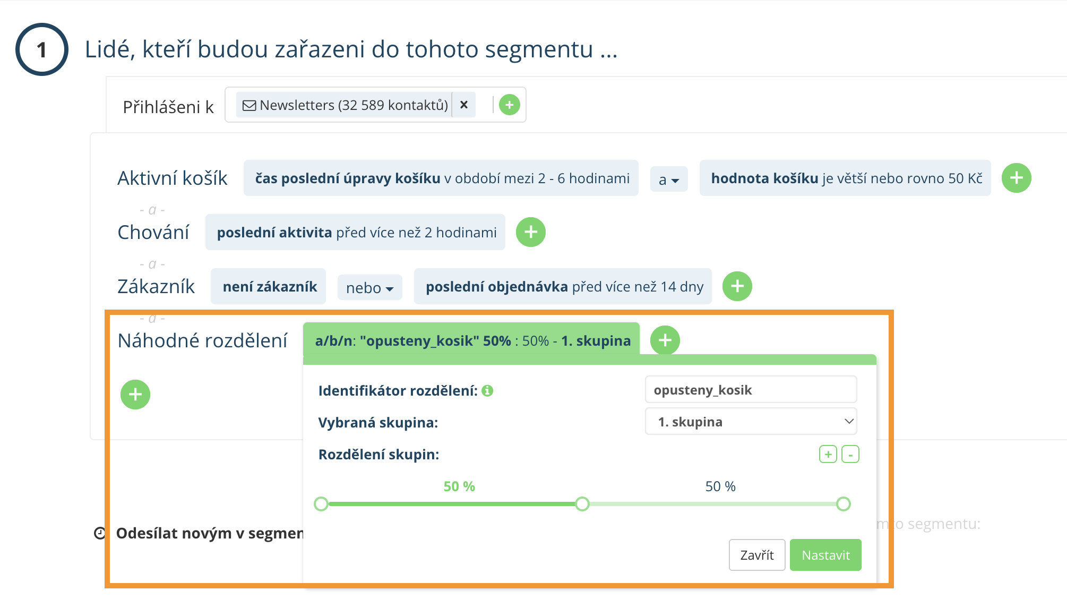Remove a split group with minus
This screenshot has width=1067, height=599.
pyautogui.click(x=850, y=454)
